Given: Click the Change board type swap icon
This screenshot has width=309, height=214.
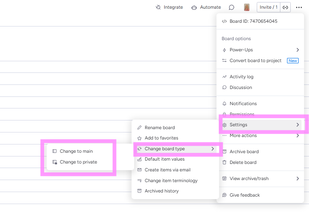Looking at the screenshot, I should tap(139, 149).
